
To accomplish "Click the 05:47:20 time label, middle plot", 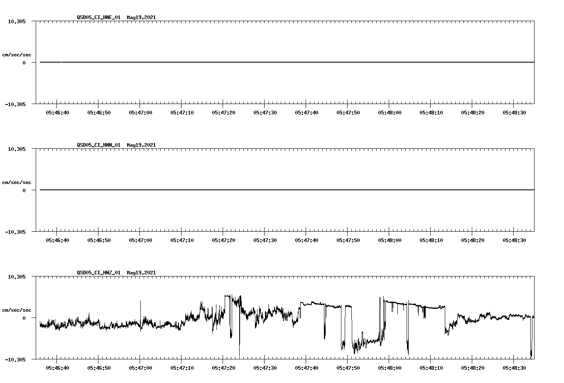I will pos(224,239).
